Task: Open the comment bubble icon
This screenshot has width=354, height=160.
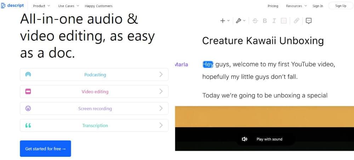Action: point(309,21)
